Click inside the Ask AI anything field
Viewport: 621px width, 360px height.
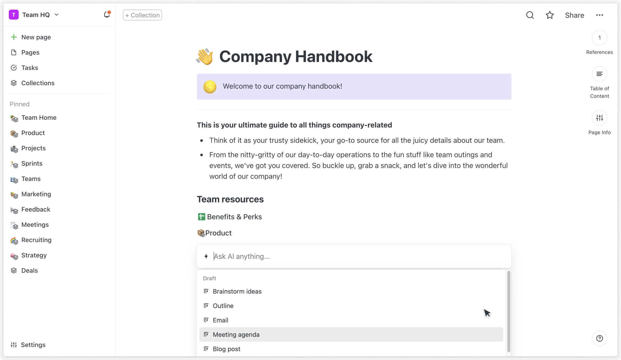pyautogui.click(x=294, y=256)
